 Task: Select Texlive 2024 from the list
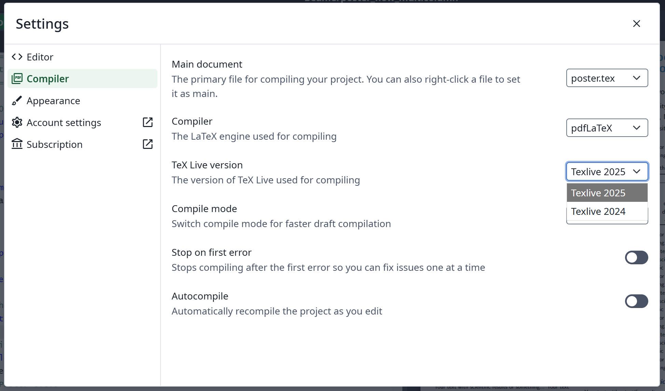coord(598,211)
